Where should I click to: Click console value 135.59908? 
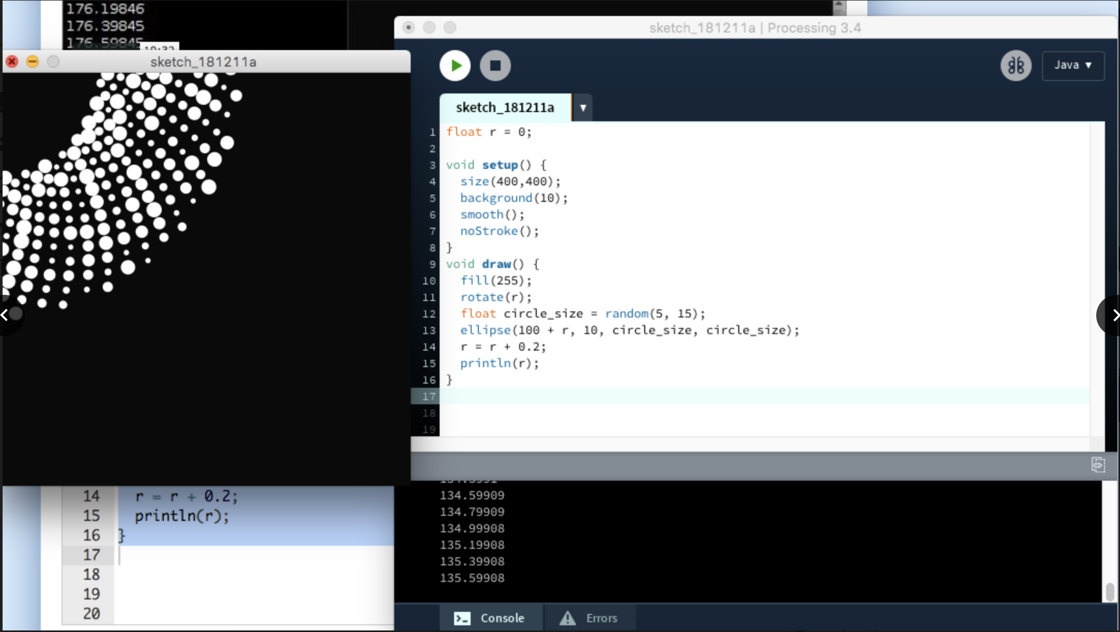(472, 578)
